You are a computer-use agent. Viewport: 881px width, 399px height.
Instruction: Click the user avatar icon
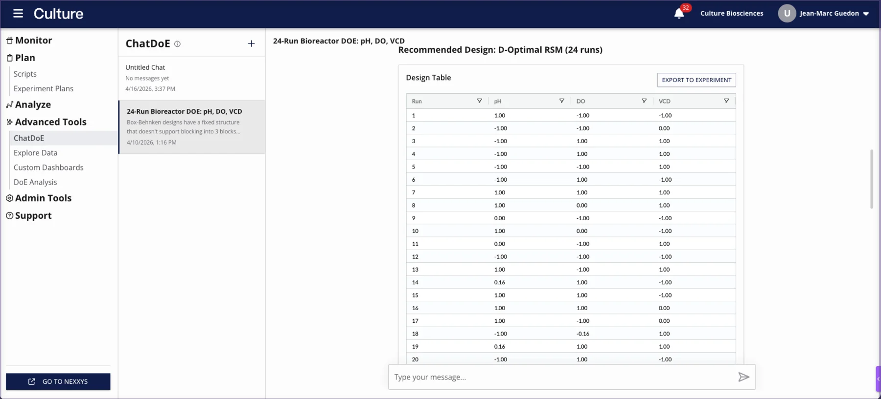pyautogui.click(x=787, y=14)
